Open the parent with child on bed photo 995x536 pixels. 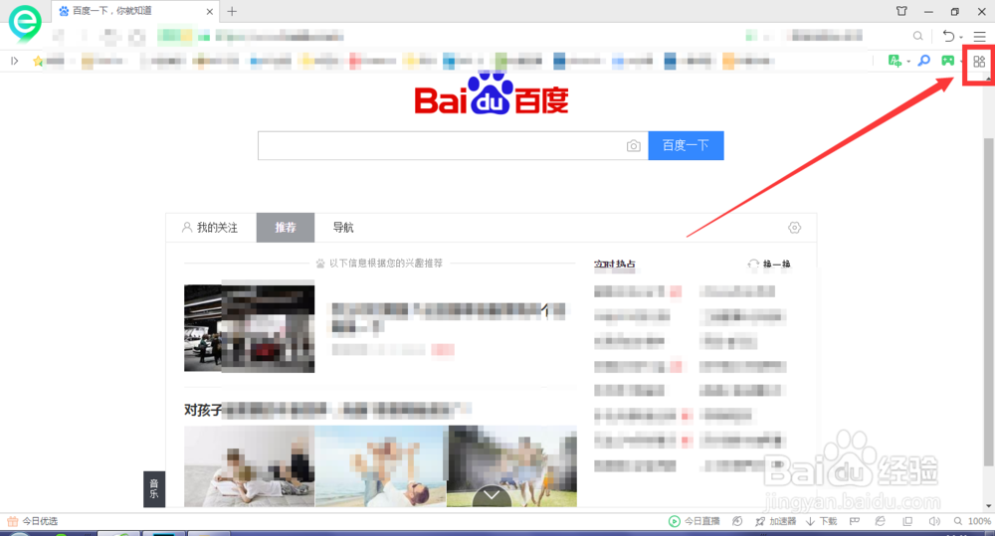pos(249,466)
